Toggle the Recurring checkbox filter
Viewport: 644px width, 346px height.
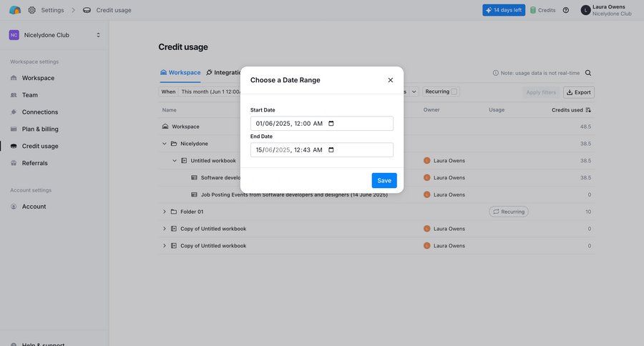point(454,92)
